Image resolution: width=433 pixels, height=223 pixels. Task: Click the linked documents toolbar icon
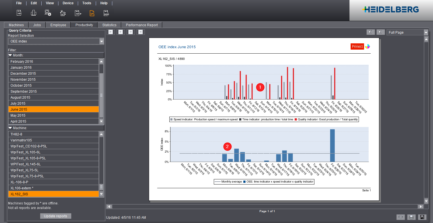[106, 13]
